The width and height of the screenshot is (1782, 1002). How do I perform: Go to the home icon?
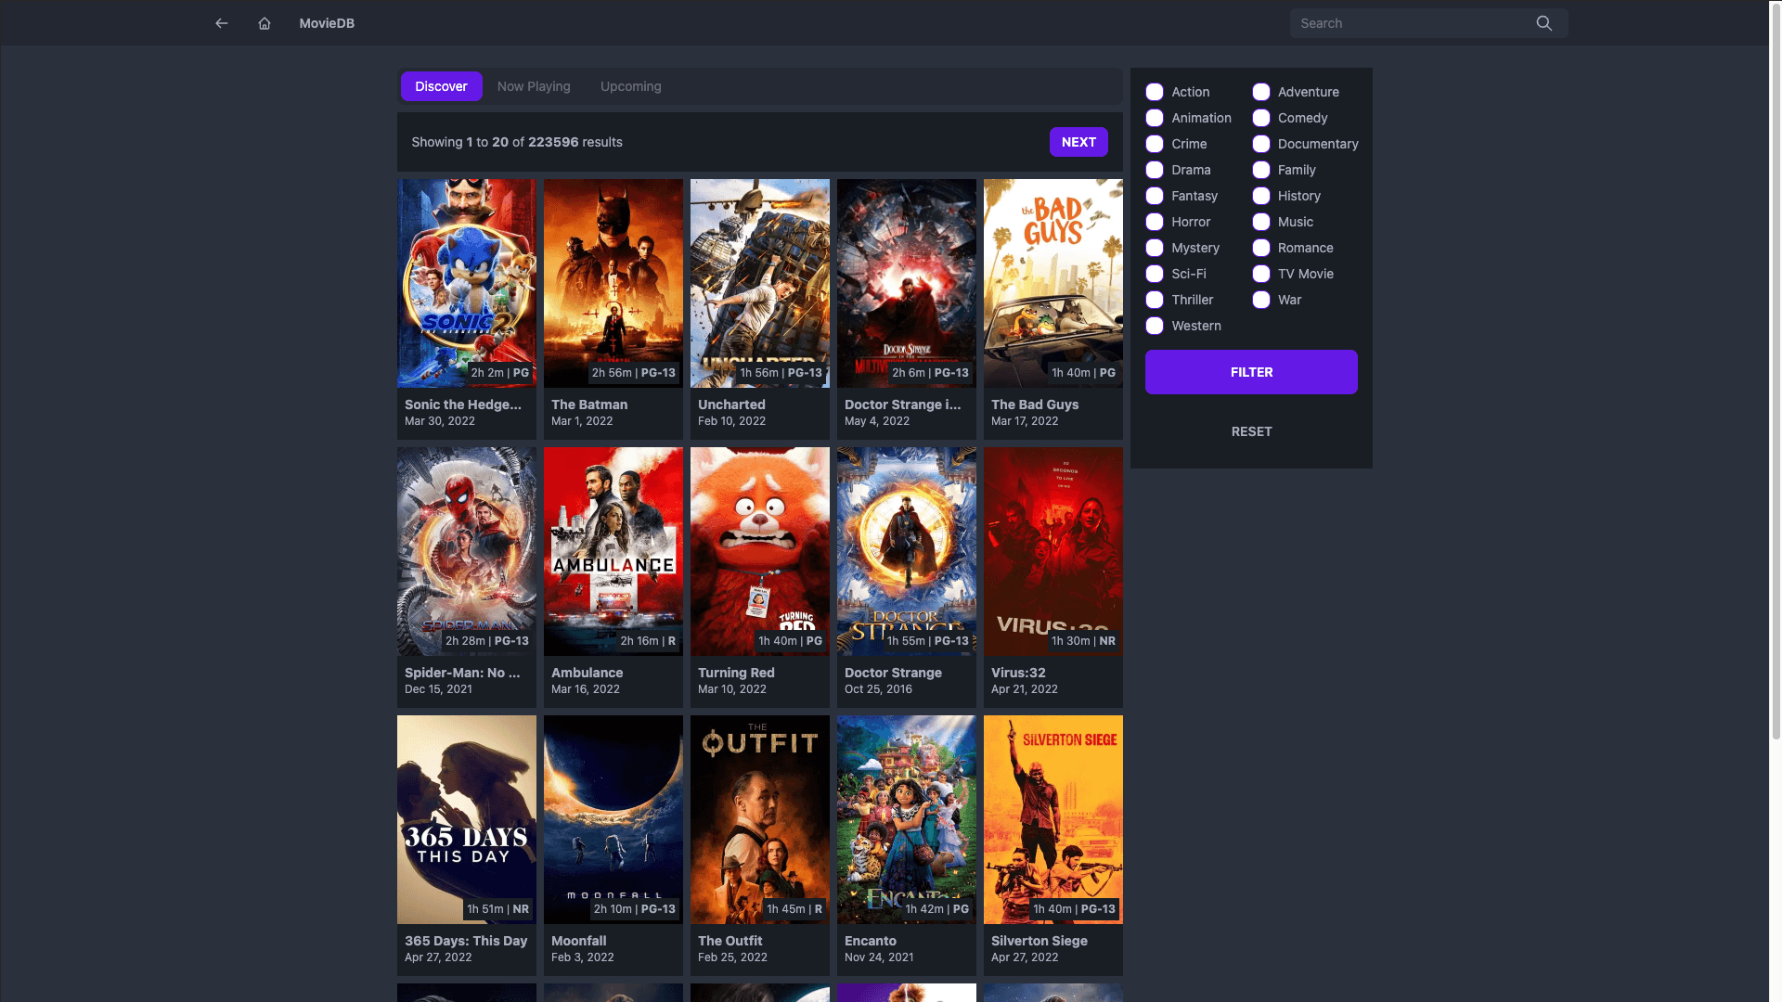coord(265,23)
